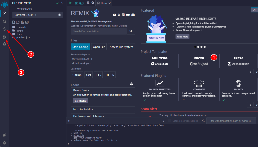Click the Start Coding button

(80, 47)
